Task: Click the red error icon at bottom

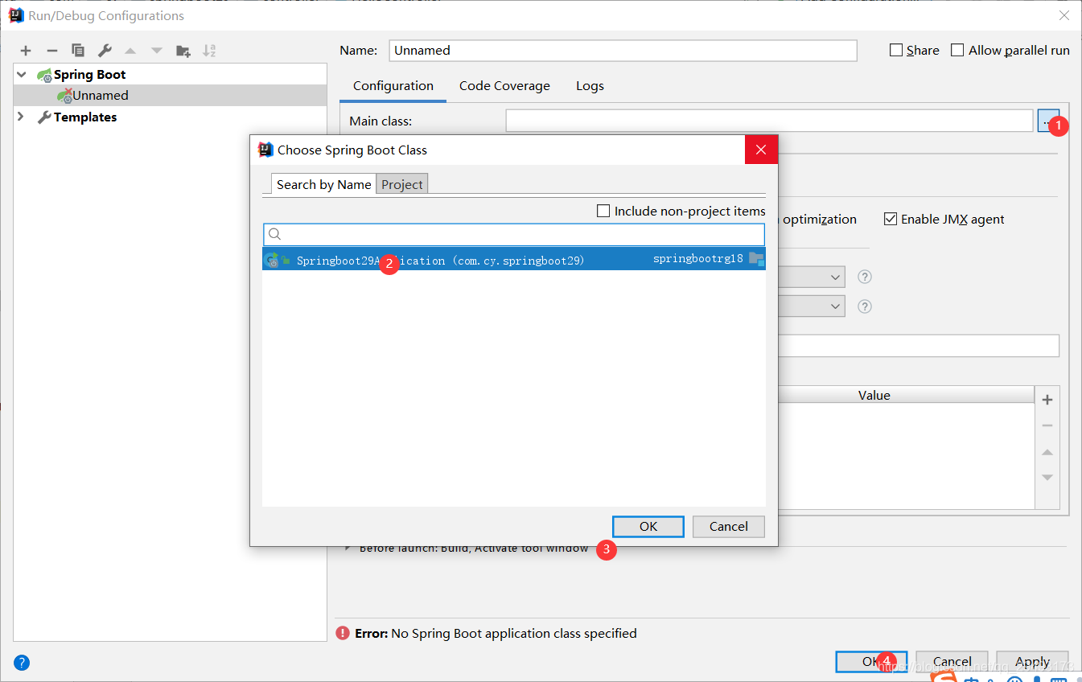Action: tap(344, 633)
